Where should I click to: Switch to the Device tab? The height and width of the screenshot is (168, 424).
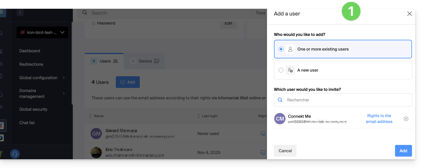(x=145, y=61)
